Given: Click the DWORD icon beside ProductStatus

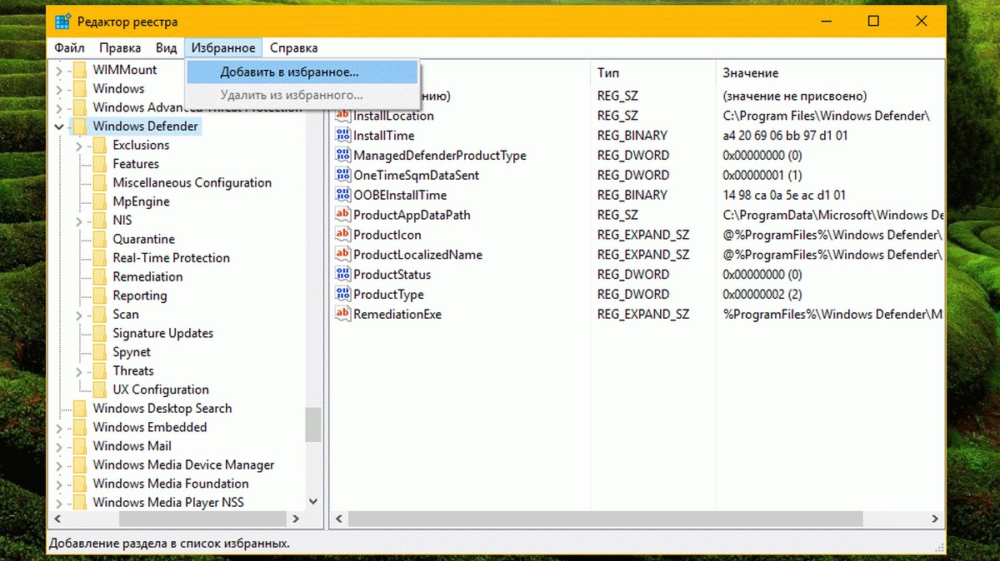Looking at the screenshot, I should click(x=342, y=275).
